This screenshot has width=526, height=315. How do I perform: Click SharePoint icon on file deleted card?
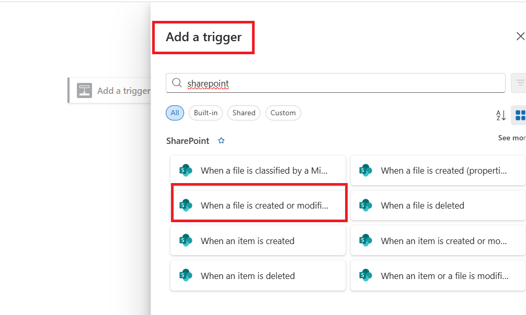[x=365, y=205]
